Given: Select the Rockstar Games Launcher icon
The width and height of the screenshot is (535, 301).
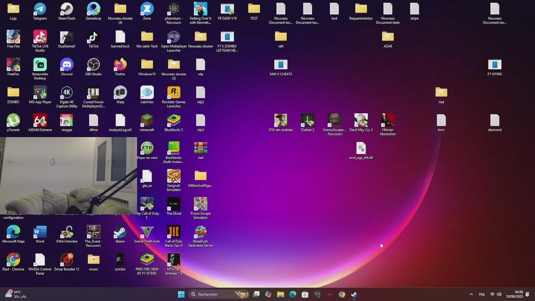Looking at the screenshot, I should click(174, 97).
